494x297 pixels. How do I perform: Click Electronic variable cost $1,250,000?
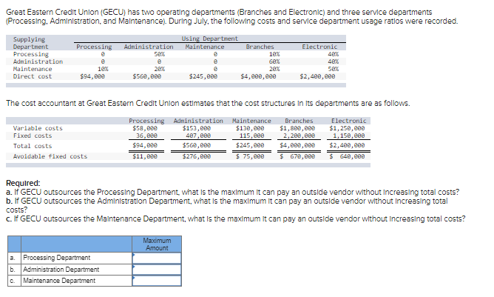[x=347, y=128]
